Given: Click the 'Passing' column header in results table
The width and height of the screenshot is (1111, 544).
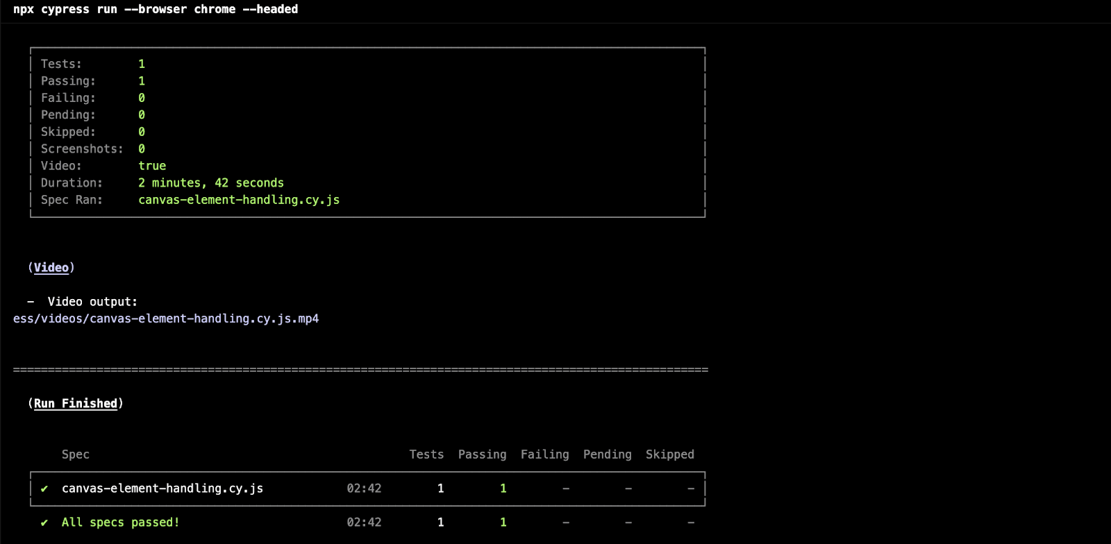Looking at the screenshot, I should [x=483, y=454].
